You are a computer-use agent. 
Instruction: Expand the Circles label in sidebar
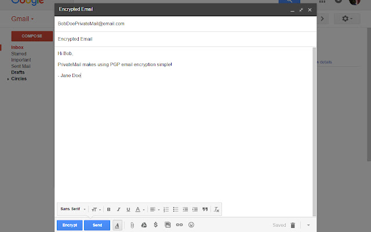pos(8,79)
